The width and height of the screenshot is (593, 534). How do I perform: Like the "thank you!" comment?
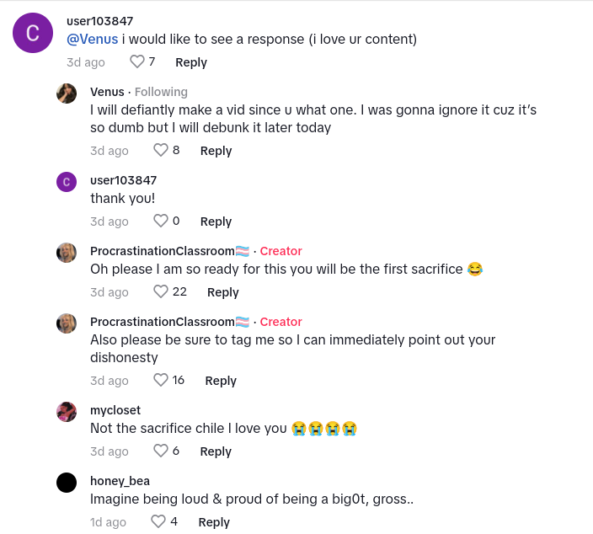pyautogui.click(x=161, y=221)
